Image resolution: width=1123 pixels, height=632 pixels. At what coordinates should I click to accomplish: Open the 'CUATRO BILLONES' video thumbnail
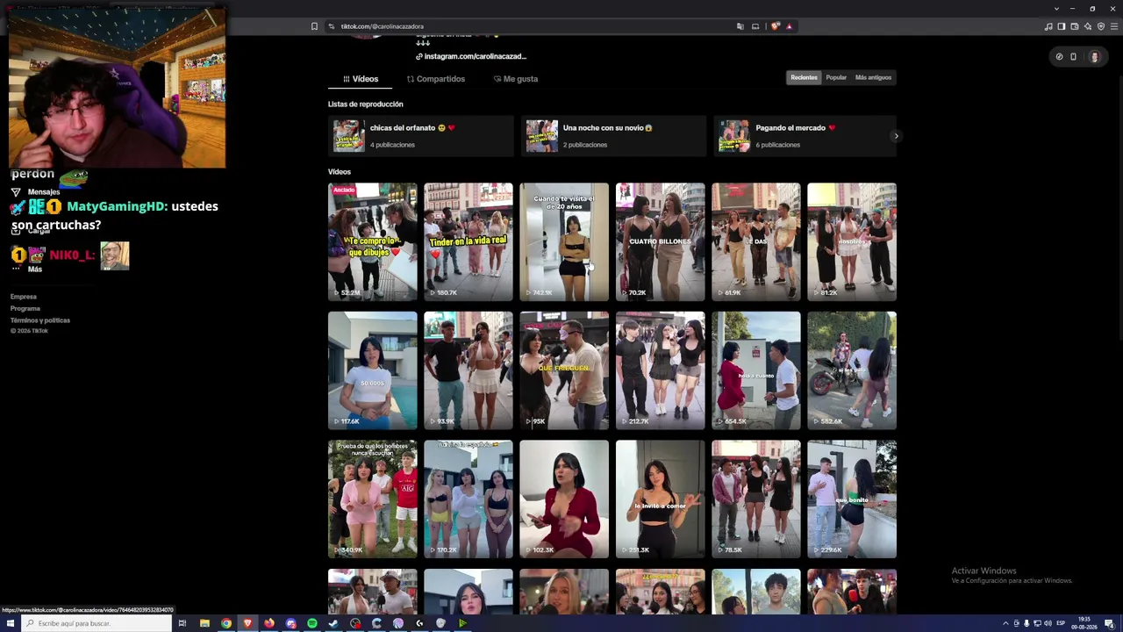click(660, 241)
